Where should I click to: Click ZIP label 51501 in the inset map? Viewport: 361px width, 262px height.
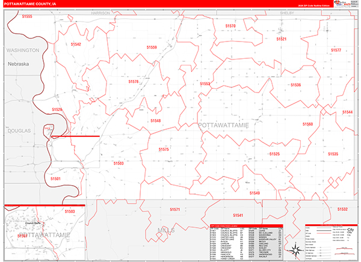(x=22, y=236)
